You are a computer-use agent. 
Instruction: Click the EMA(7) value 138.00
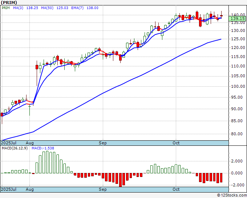93,8
